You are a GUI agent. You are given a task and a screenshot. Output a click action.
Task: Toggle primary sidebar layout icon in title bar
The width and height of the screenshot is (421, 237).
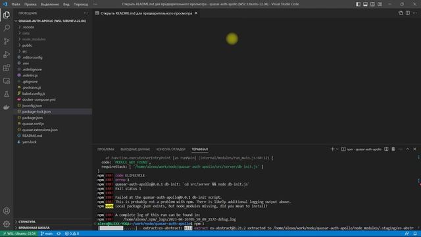(358, 4)
